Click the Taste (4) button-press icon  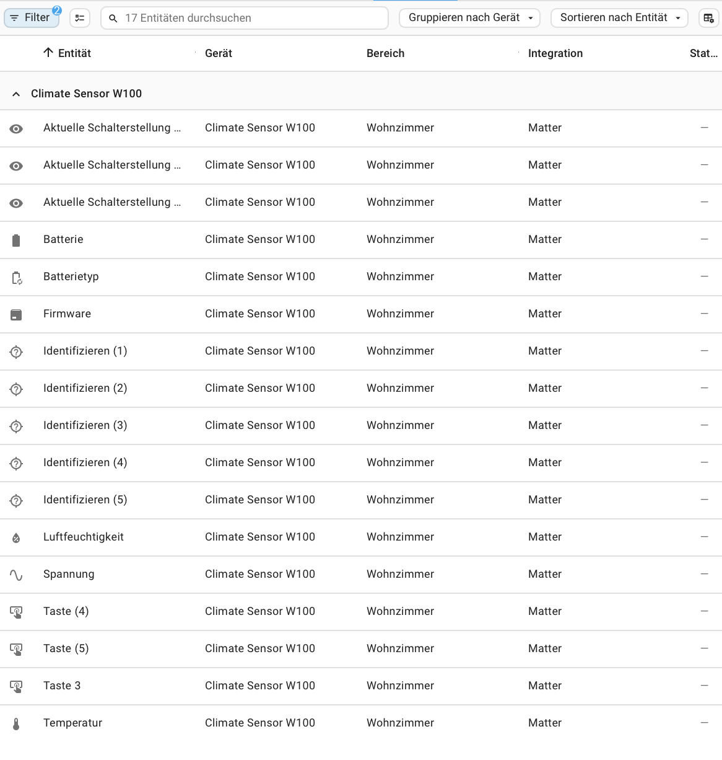tap(16, 612)
